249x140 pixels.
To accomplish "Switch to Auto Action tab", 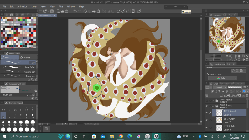I will [238, 84].
